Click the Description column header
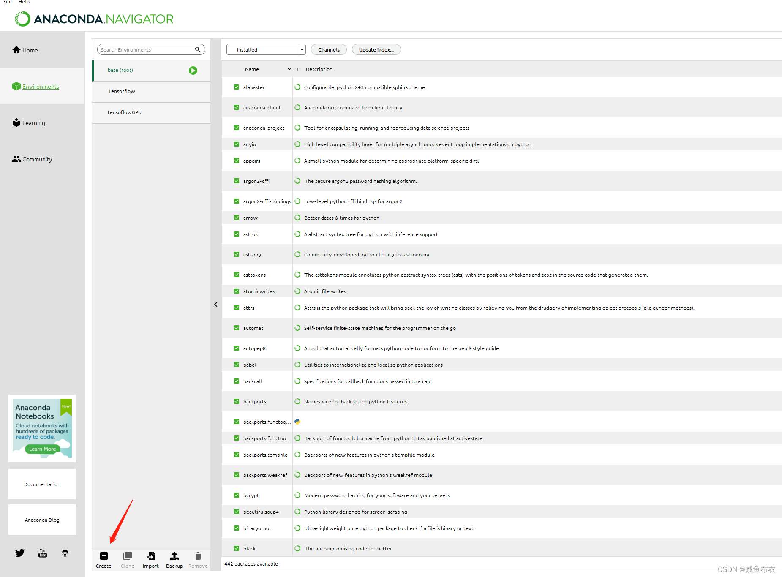Viewport: 782px width, 577px height. click(x=319, y=69)
